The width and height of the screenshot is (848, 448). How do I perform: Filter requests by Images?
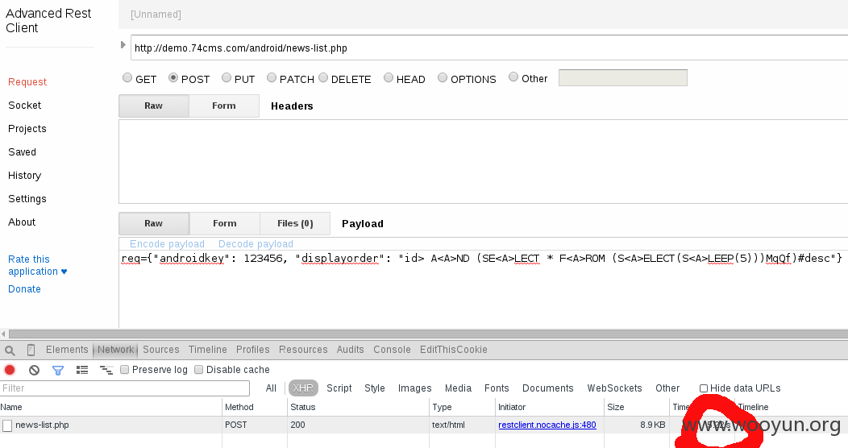pyautogui.click(x=415, y=388)
